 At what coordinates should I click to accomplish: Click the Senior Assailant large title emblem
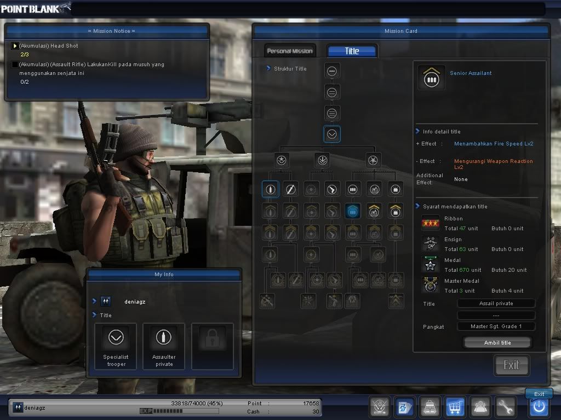[432, 77]
